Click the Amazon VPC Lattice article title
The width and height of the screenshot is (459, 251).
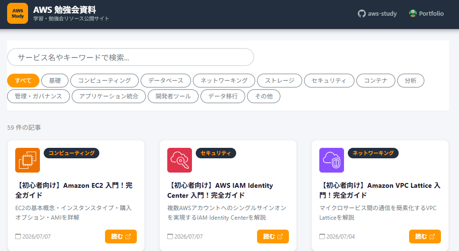(x=380, y=190)
